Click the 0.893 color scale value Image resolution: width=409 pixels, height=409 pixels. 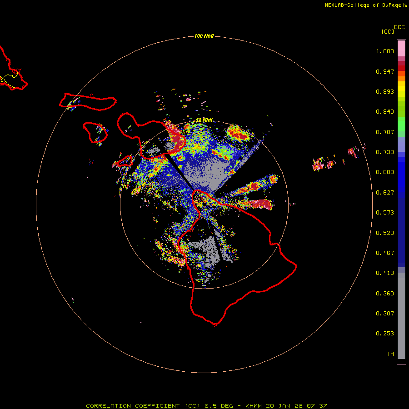(385, 91)
